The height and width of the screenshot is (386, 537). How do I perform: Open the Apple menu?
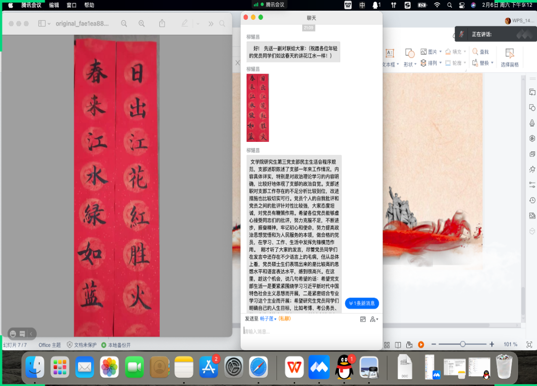pos(11,5)
